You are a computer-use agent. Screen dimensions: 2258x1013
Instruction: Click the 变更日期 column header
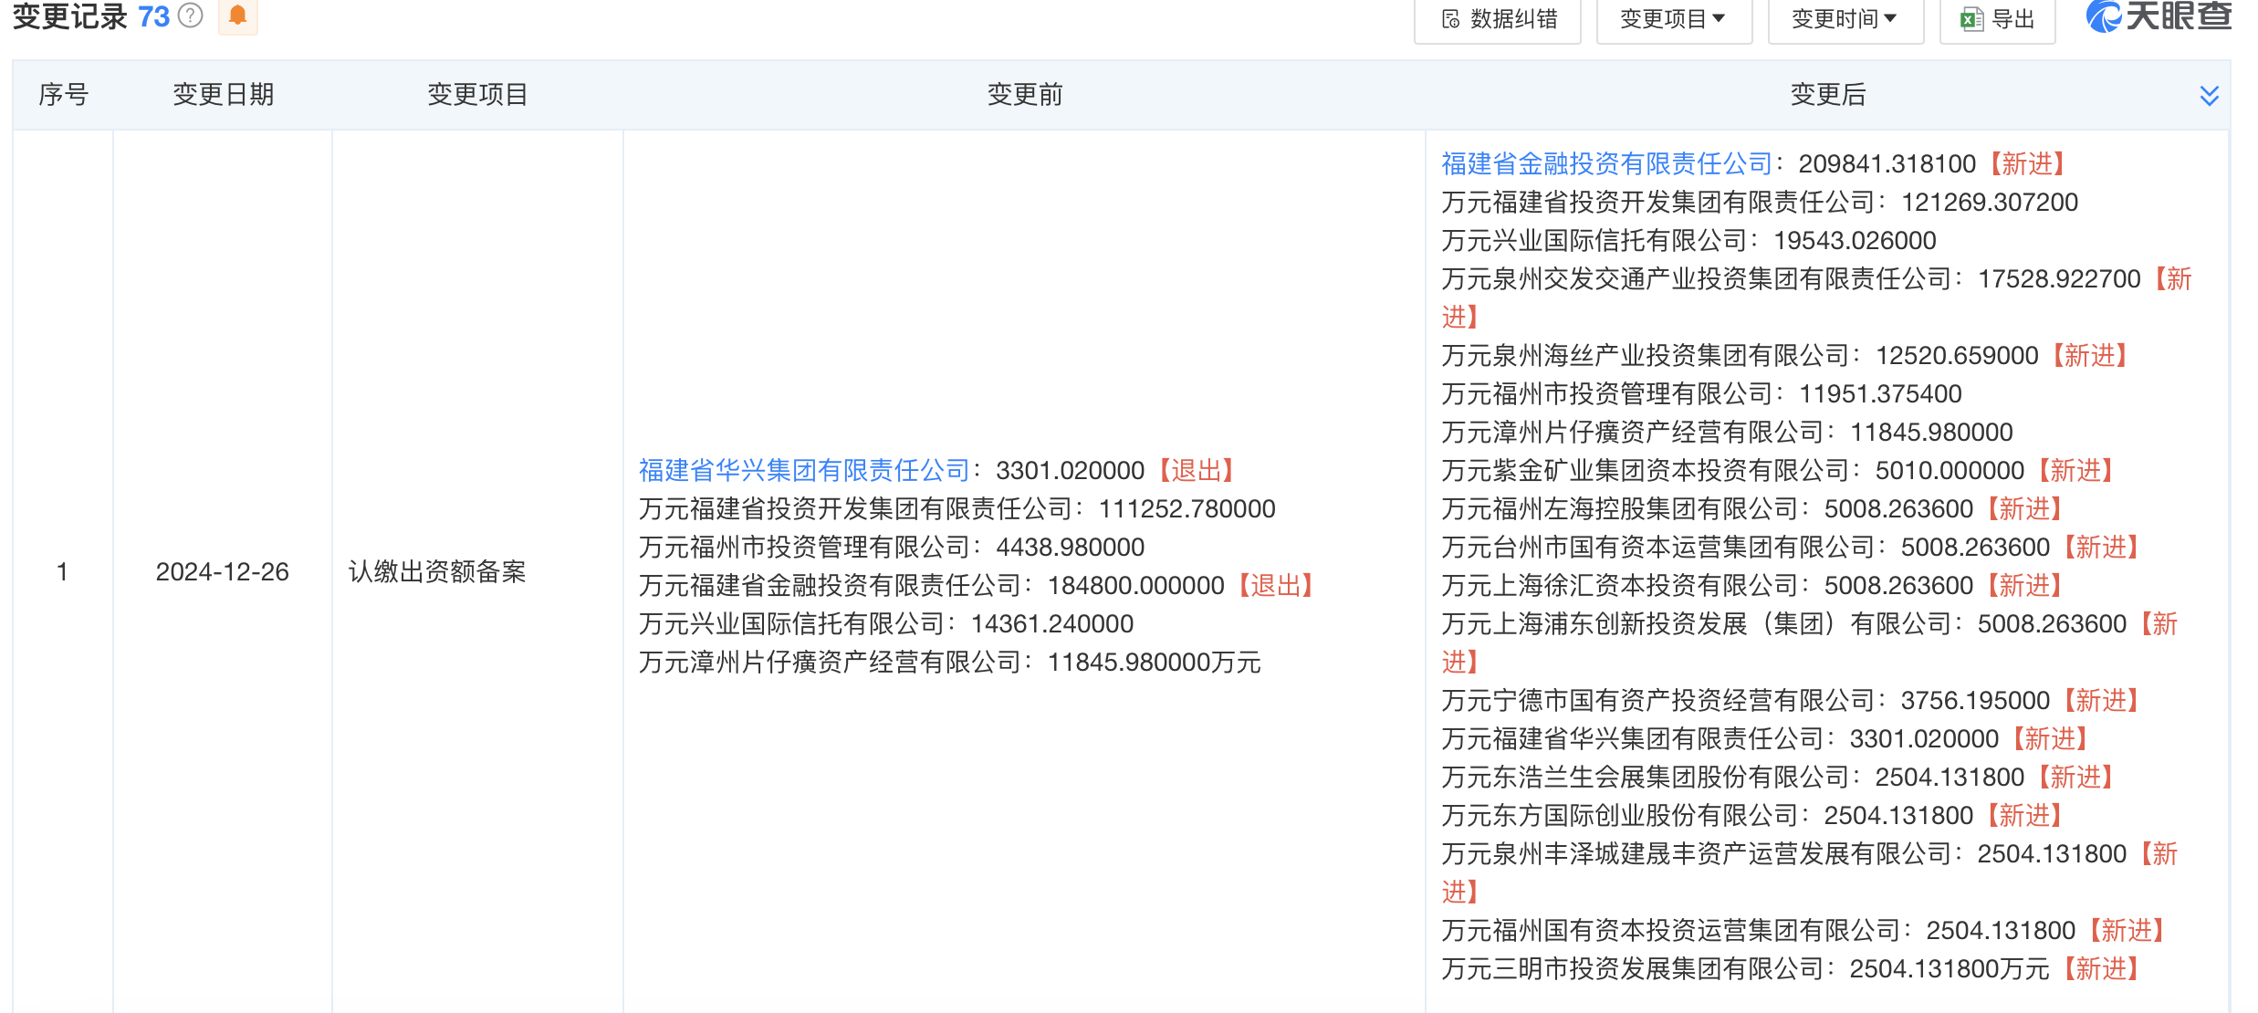pyautogui.click(x=223, y=94)
